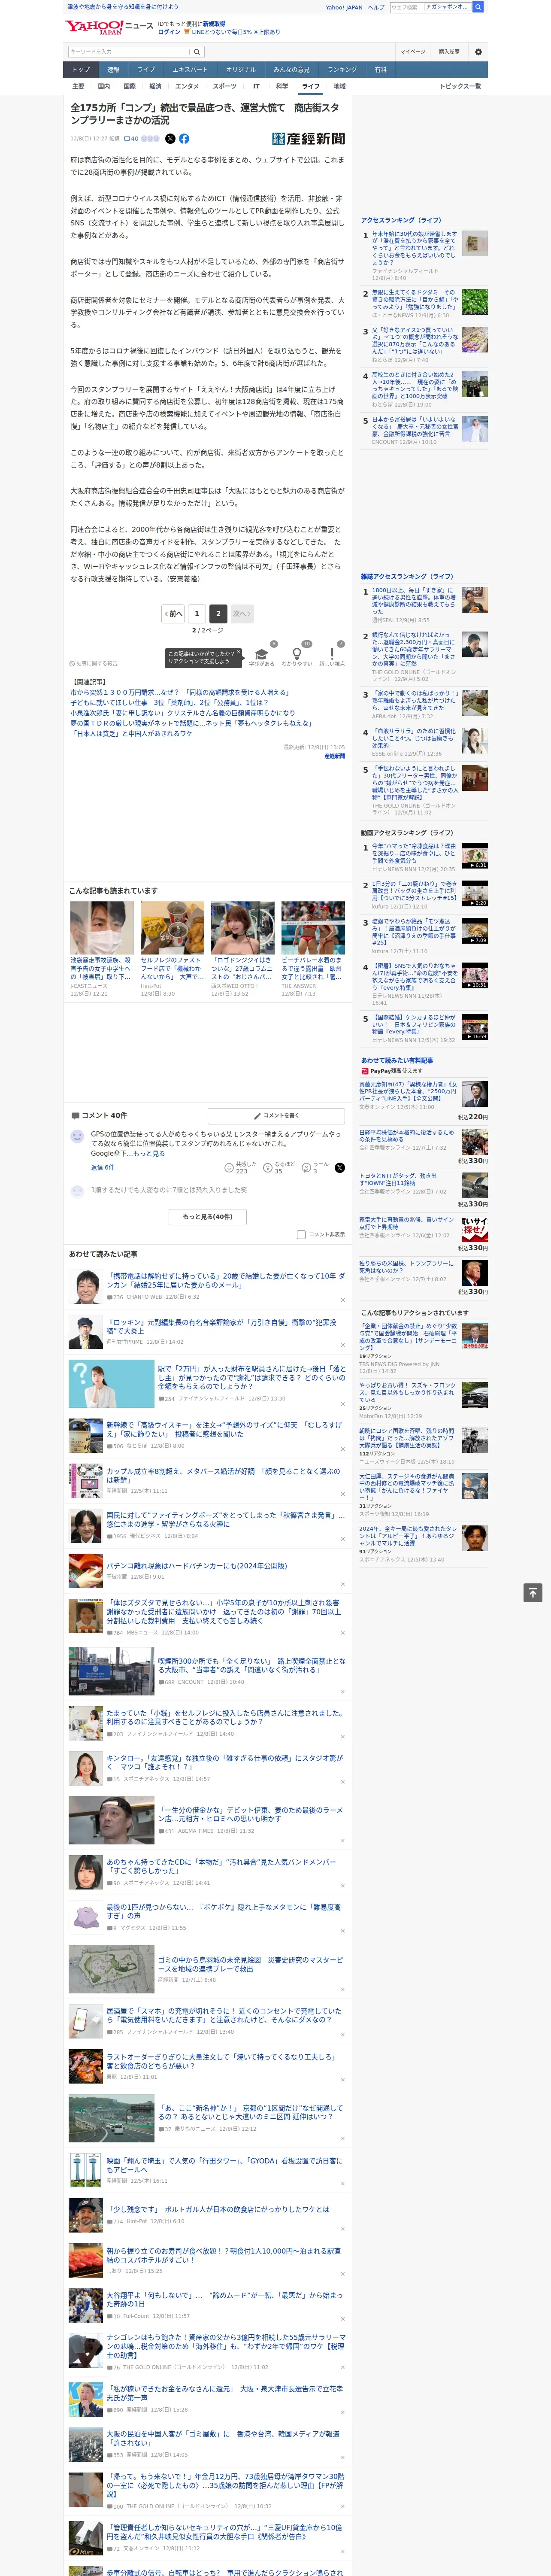Toggle the コメント非表示 checkbox
Screen dimensions: 551x2576
(x=301, y=1235)
